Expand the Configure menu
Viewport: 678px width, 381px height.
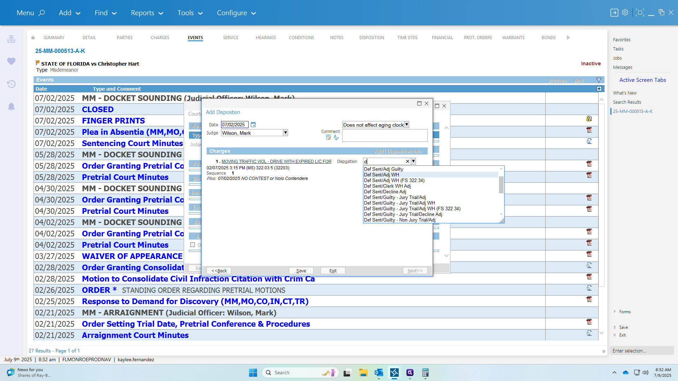[x=237, y=13]
